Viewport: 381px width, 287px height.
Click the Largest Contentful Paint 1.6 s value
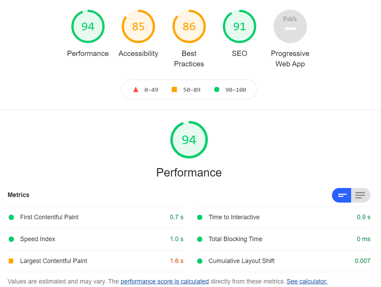pyautogui.click(x=177, y=261)
